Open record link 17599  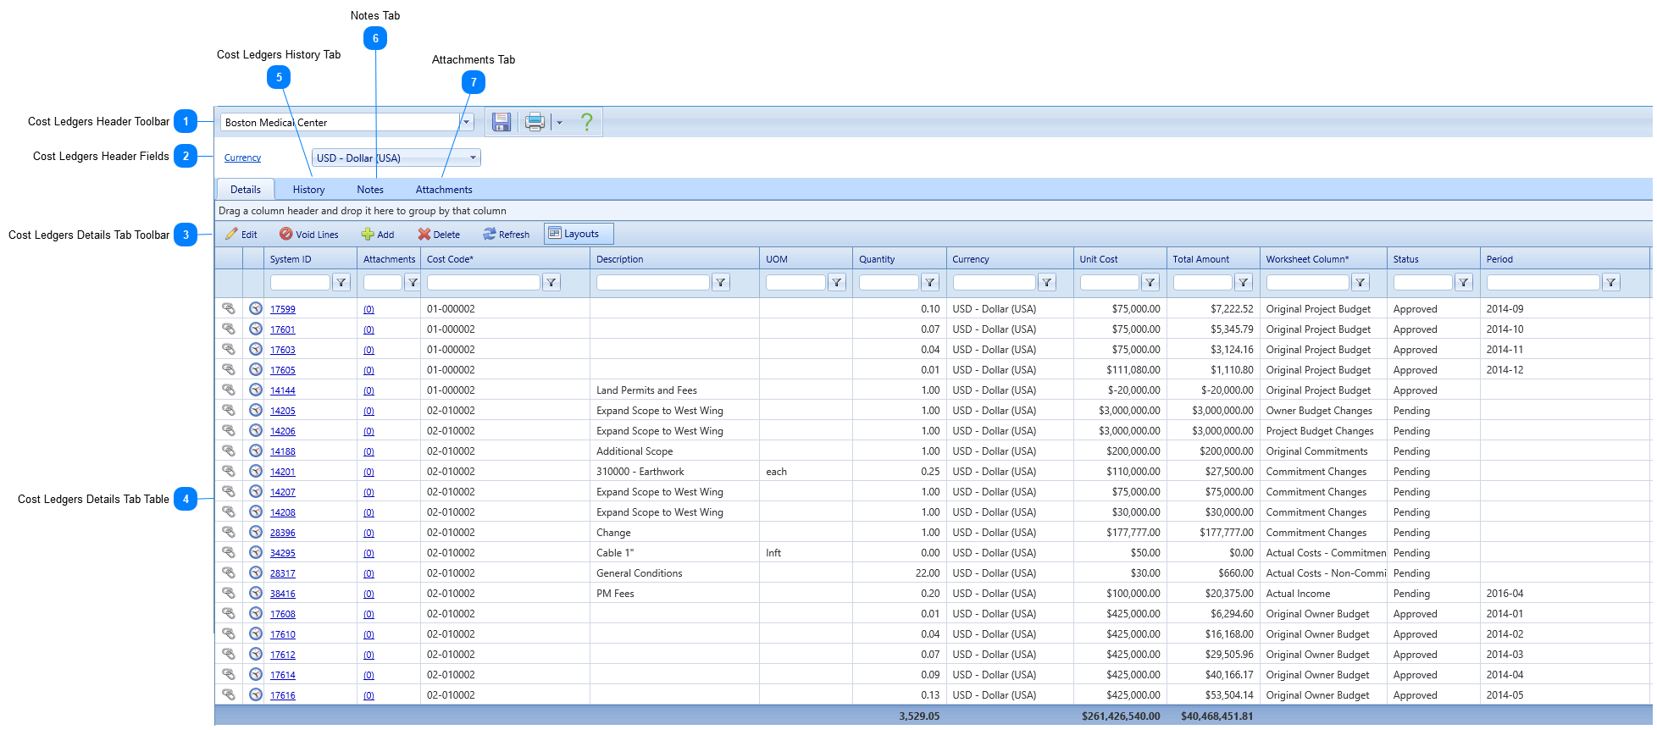click(282, 309)
